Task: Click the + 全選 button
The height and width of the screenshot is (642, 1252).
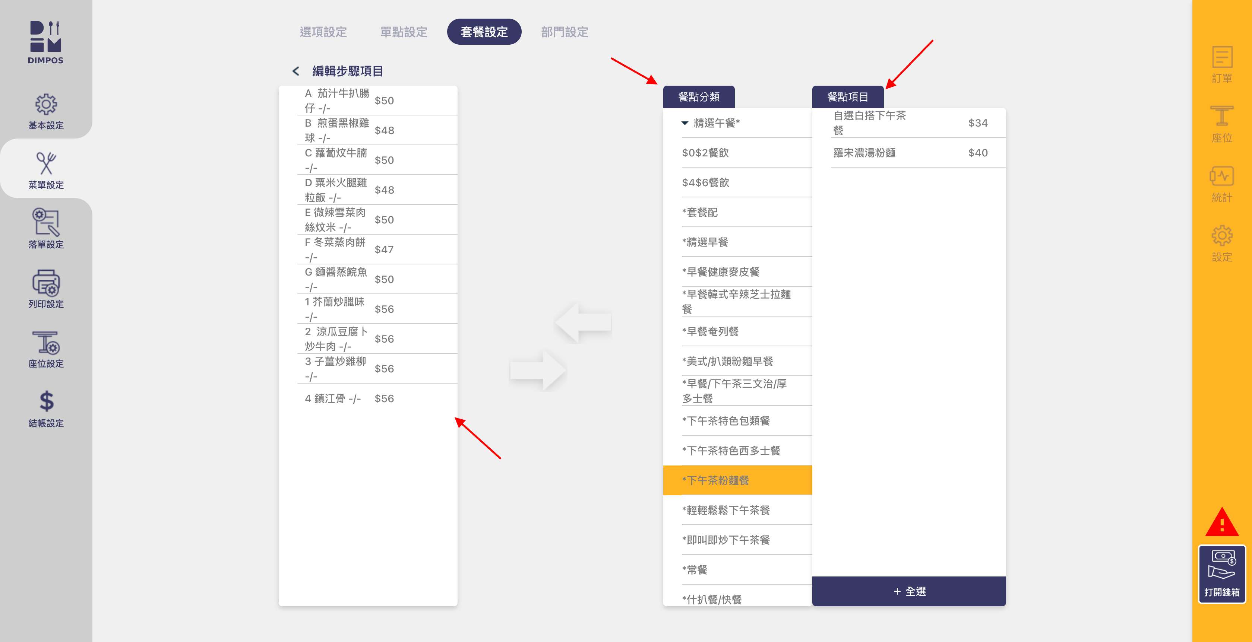Action: click(908, 591)
